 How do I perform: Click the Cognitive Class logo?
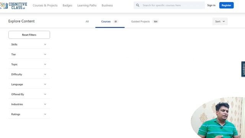pos(13,6)
